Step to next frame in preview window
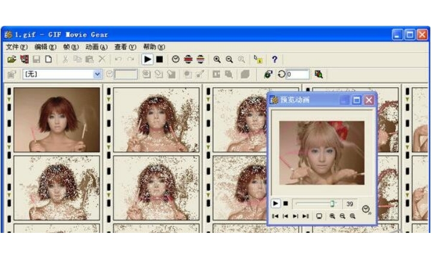The width and height of the screenshot is (431, 258). tap(296, 216)
